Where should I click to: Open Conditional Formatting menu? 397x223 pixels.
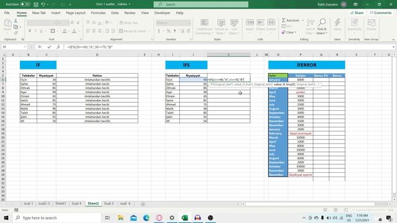(204, 27)
